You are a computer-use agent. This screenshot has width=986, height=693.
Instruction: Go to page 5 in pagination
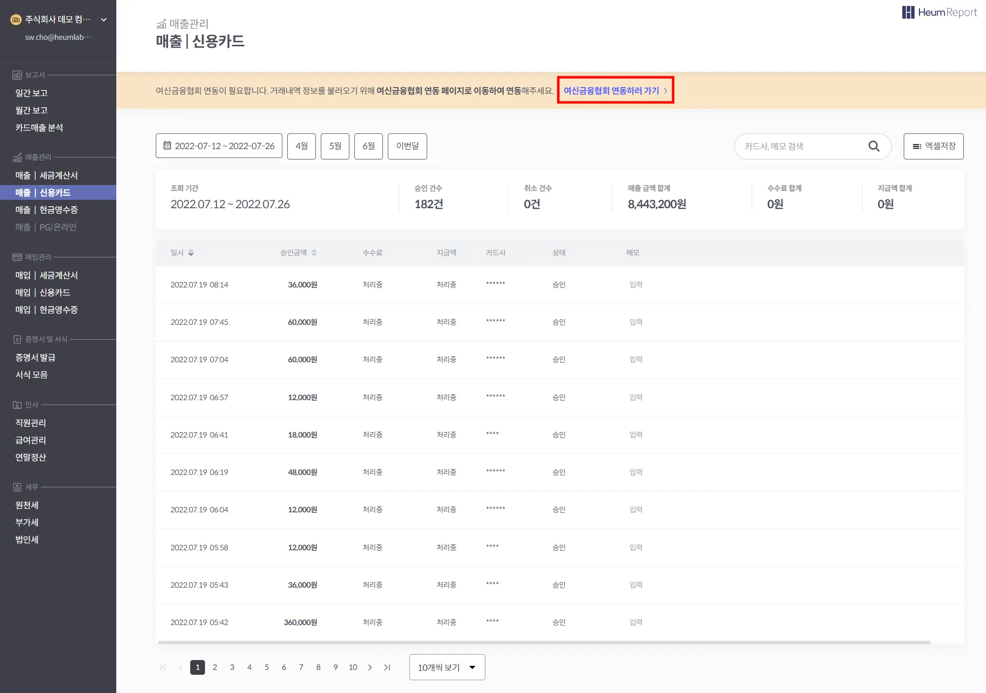pos(267,667)
